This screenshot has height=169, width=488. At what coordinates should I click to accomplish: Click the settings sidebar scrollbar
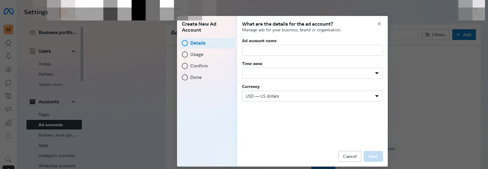click(82, 54)
